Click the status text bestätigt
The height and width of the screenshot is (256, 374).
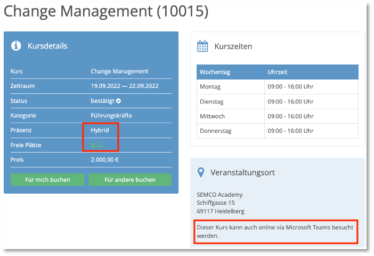103,101
